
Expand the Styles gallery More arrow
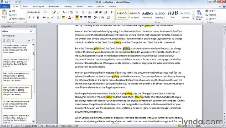point(193,18)
